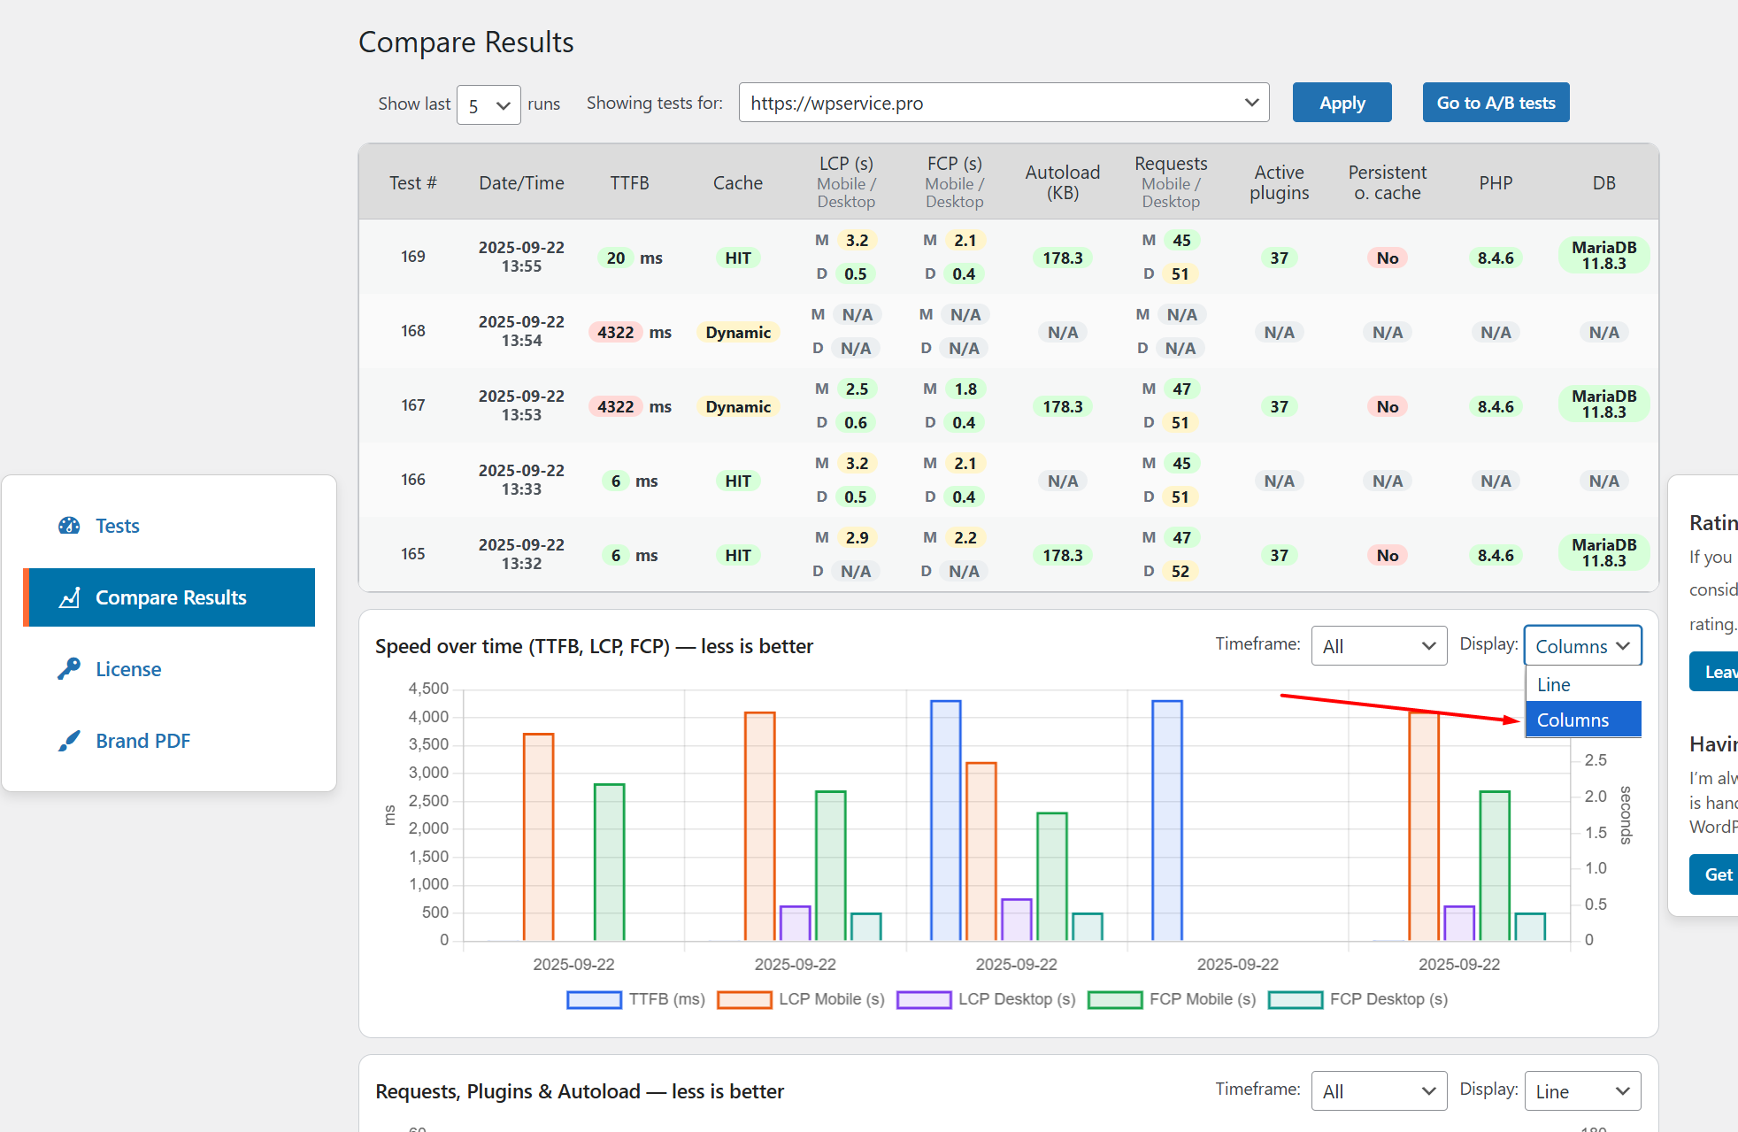
Task: Click the key icon beside License
Action: [69, 669]
